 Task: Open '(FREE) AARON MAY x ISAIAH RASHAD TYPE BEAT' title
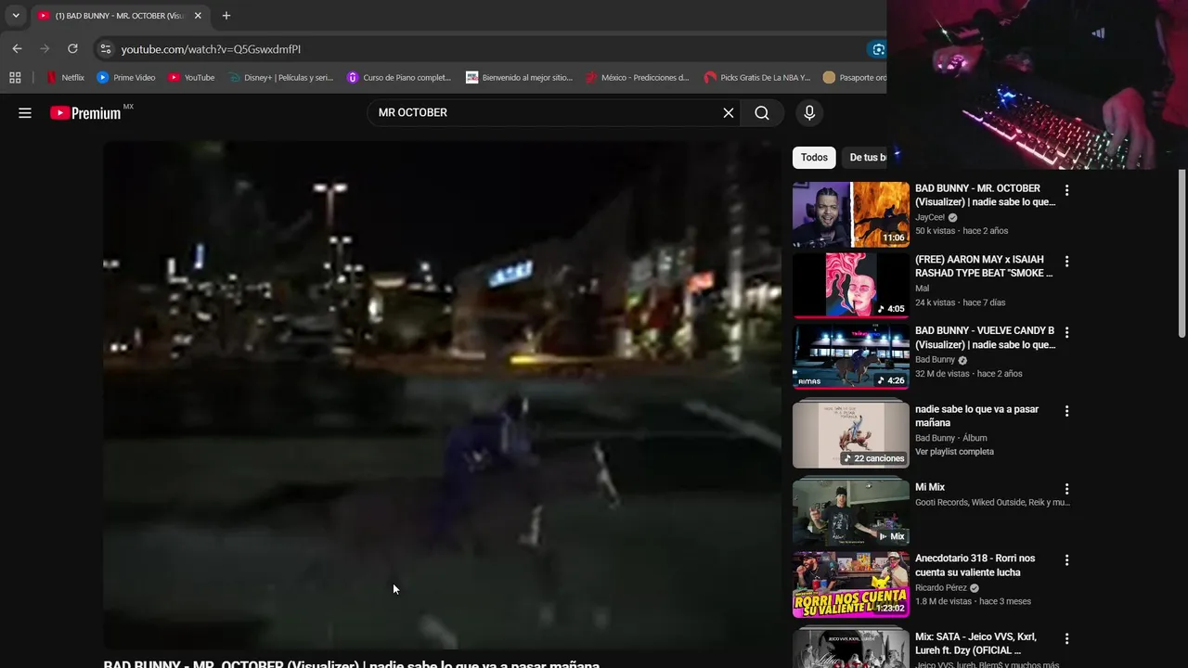pyautogui.click(x=984, y=266)
